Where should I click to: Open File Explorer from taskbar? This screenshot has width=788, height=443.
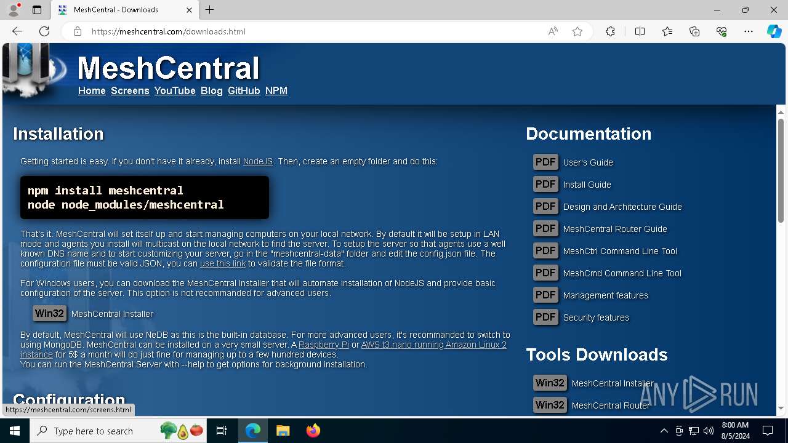[x=283, y=431]
